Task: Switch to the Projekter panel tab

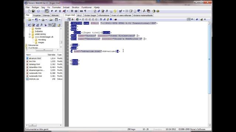Action: [x=37, y=15]
